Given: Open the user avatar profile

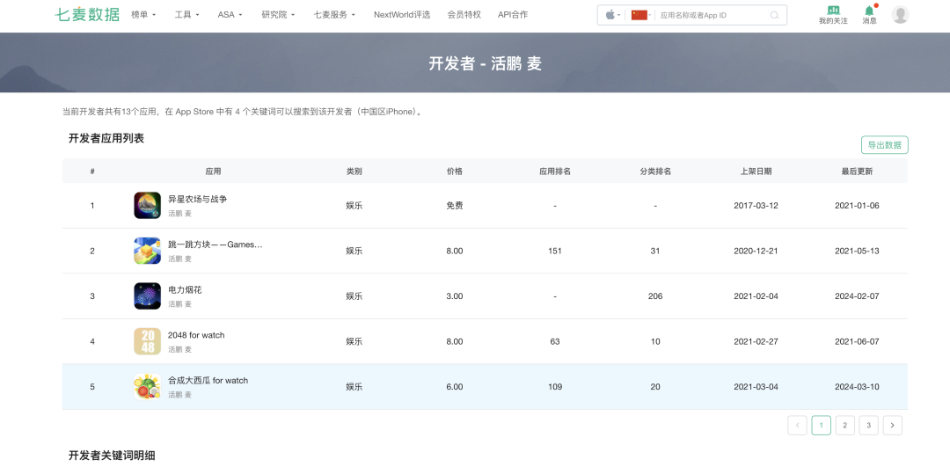Looking at the screenshot, I should [901, 15].
